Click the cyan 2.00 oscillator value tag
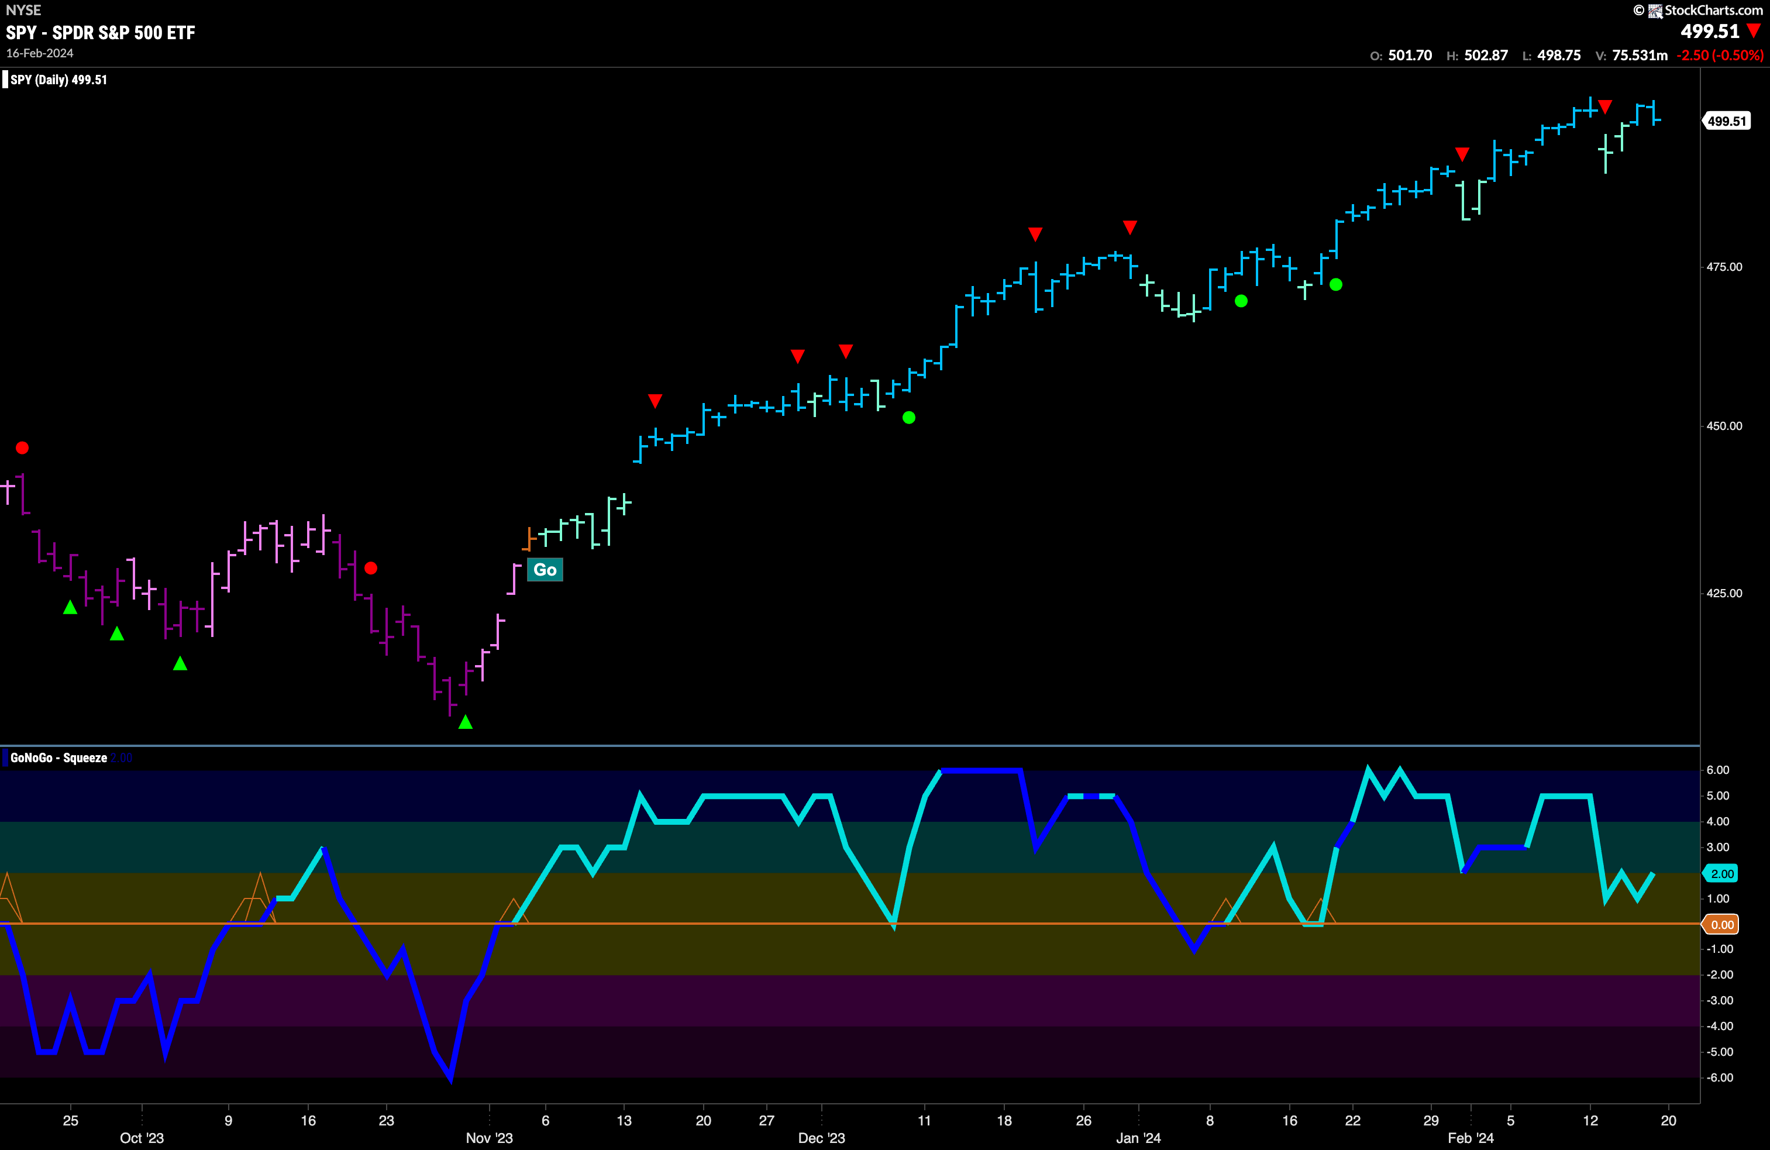The height and width of the screenshot is (1150, 1770). 1721,874
